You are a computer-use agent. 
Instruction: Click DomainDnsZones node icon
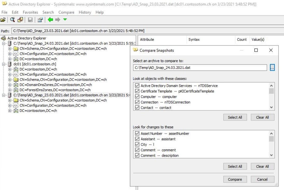16,85
